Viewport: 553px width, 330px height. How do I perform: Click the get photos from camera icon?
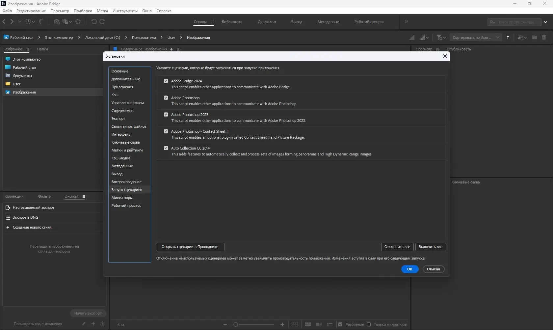click(x=57, y=21)
